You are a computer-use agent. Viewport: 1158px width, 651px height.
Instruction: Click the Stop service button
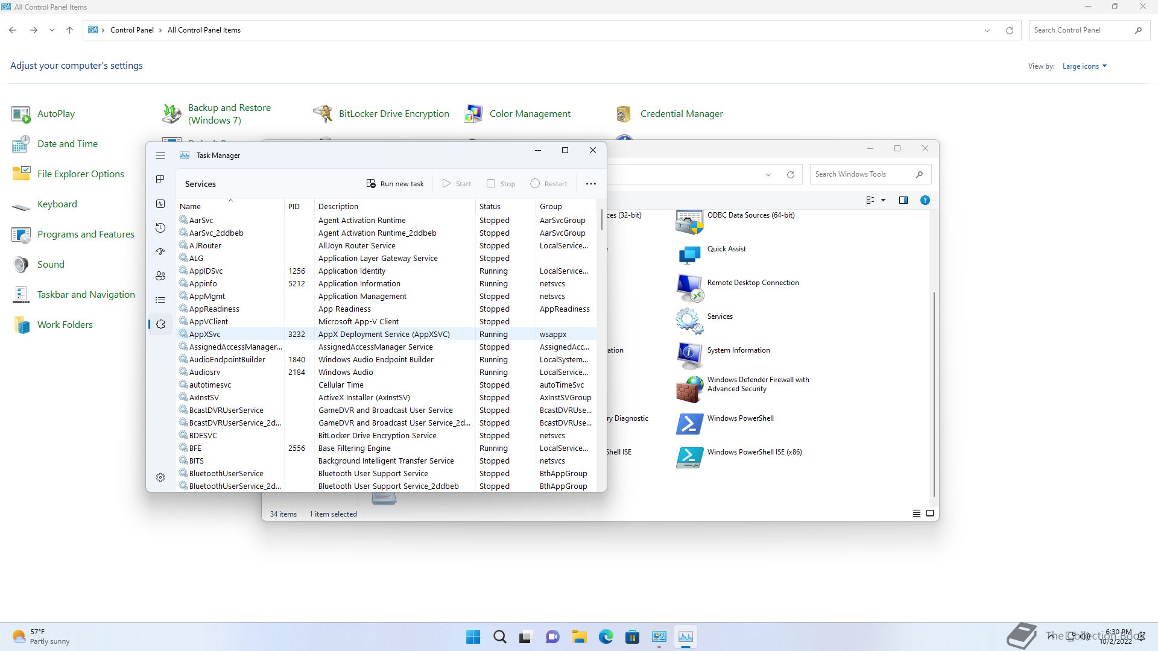click(501, 184)
